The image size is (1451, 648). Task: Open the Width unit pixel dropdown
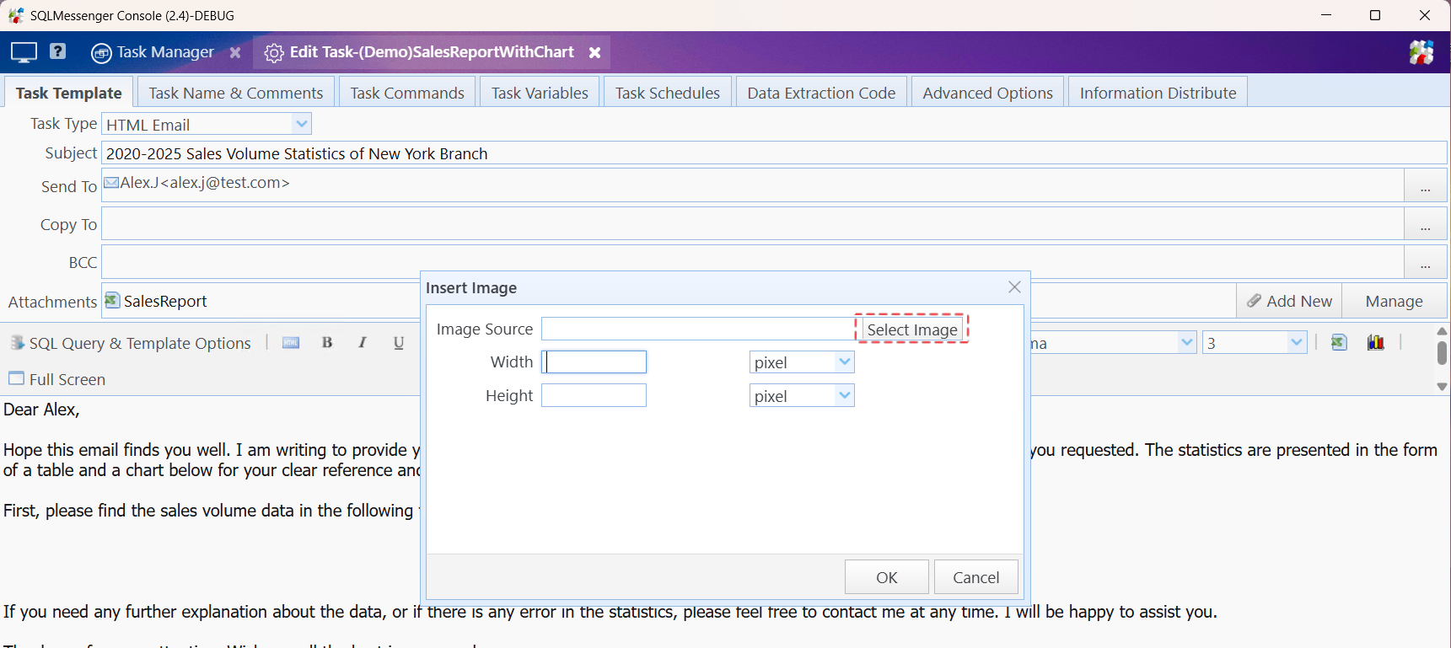(x=844, y=362)
